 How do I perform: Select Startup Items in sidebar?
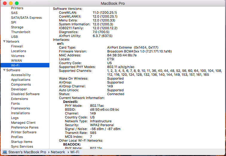point(22,142)
